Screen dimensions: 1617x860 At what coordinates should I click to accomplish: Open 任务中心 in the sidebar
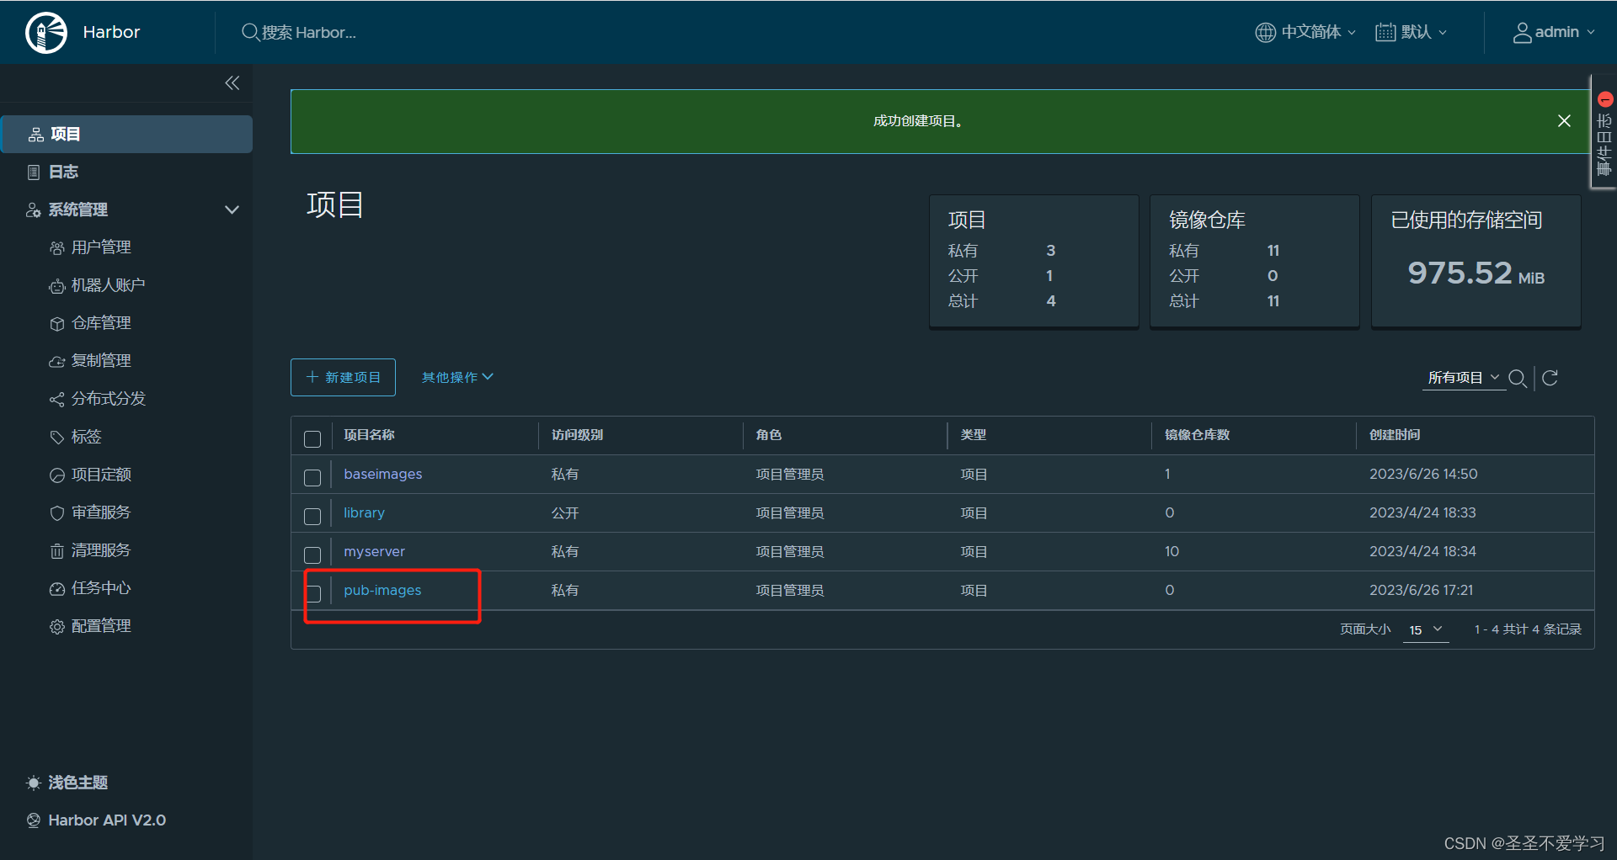point(101,588)
